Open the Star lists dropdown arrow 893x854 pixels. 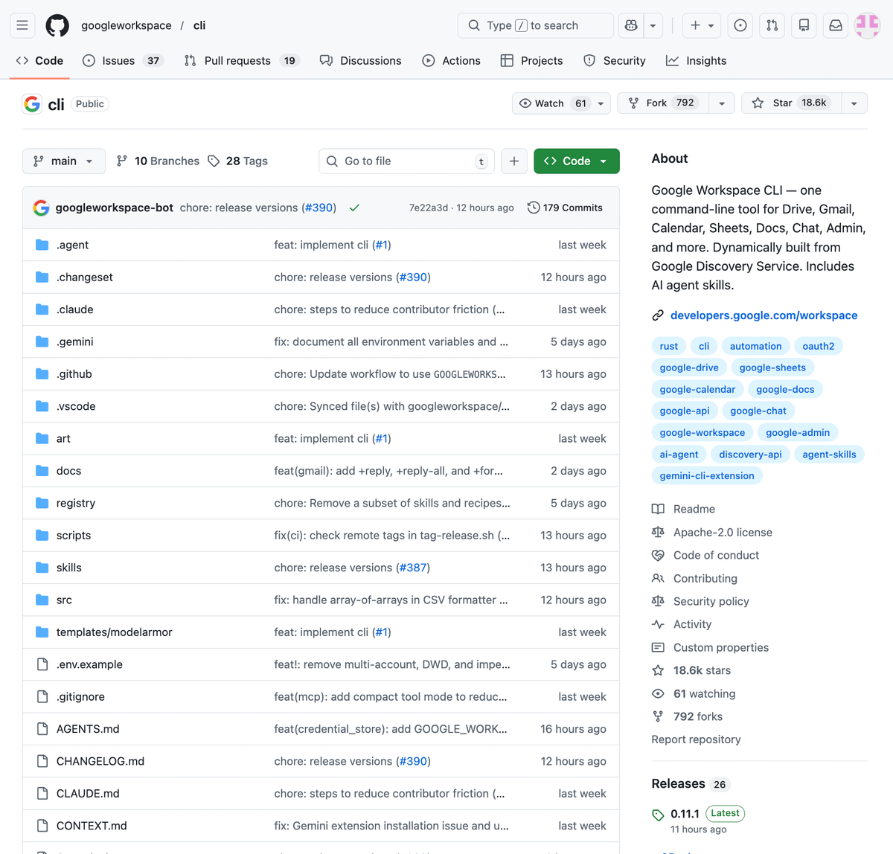coord(854,103)
